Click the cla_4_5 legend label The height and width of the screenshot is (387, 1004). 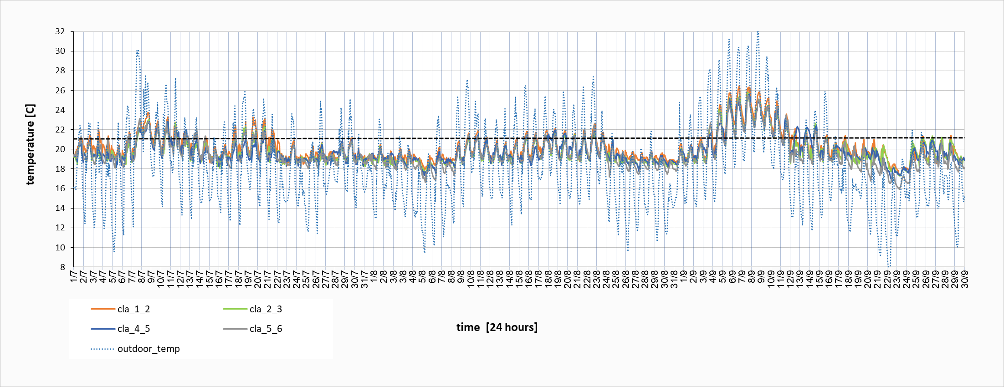click(x=133, y=329)
